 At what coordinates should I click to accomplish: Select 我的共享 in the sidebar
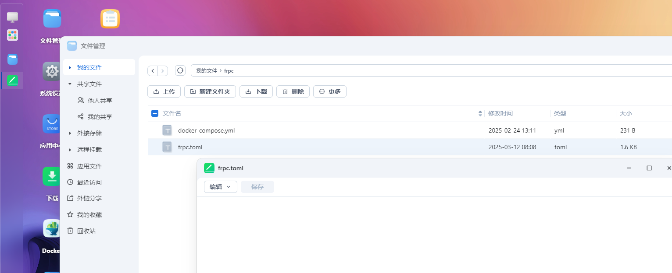pyautogui.click(x=99, y=117)
